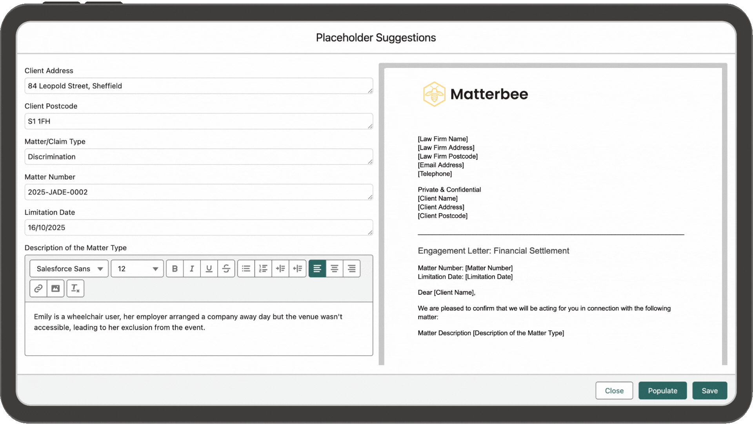Image resolution: width=753 pixels, height=424 pixels.
Task: Insert an image into description
Action: click(55, 289)
